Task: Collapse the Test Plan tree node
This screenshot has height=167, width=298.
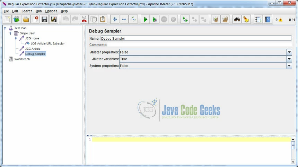Action: click(x=5, y=28)
